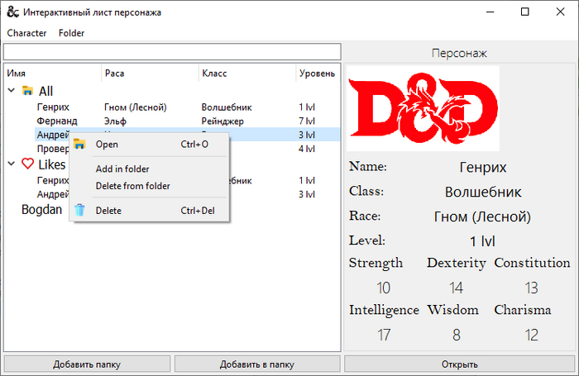
Task: Sort by the Имя column header
Action: [x=52, y=73]
